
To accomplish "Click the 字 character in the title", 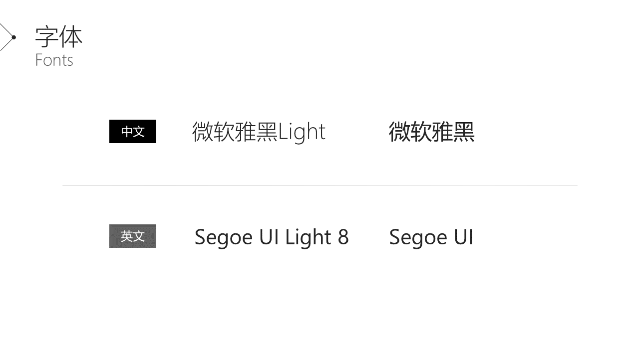I will (x=46, y=37).
